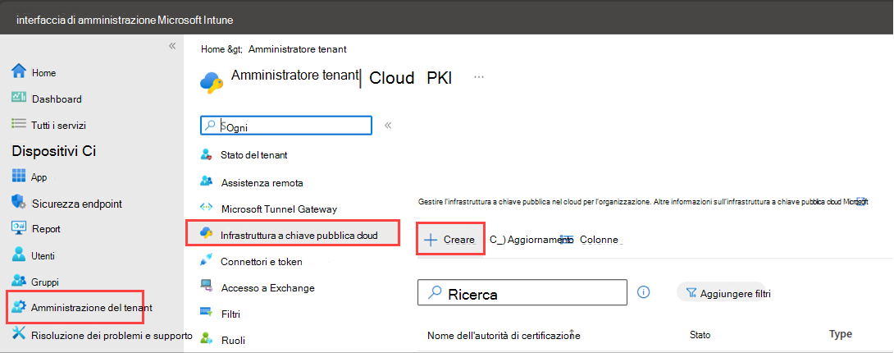Click the Tutti i servizi list icon

click(19, 123)
